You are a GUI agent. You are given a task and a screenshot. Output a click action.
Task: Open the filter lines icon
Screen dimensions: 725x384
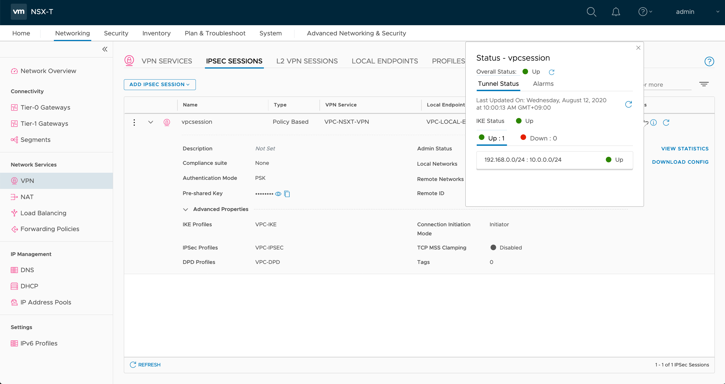tap(704, 84)
